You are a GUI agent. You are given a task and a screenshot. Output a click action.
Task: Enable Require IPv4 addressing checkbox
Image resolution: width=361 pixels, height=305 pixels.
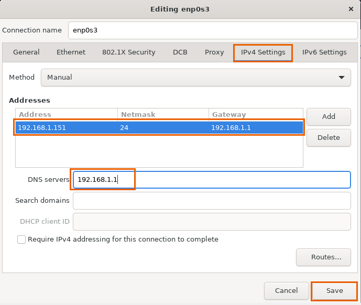(x=21, y=239)
